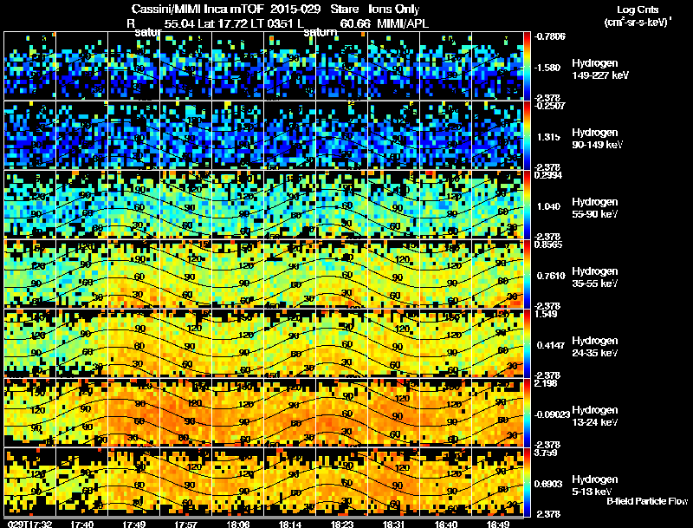Click the 'Stare' word in the title
Viewport: 693px width, 528px height.
[344, 9]
